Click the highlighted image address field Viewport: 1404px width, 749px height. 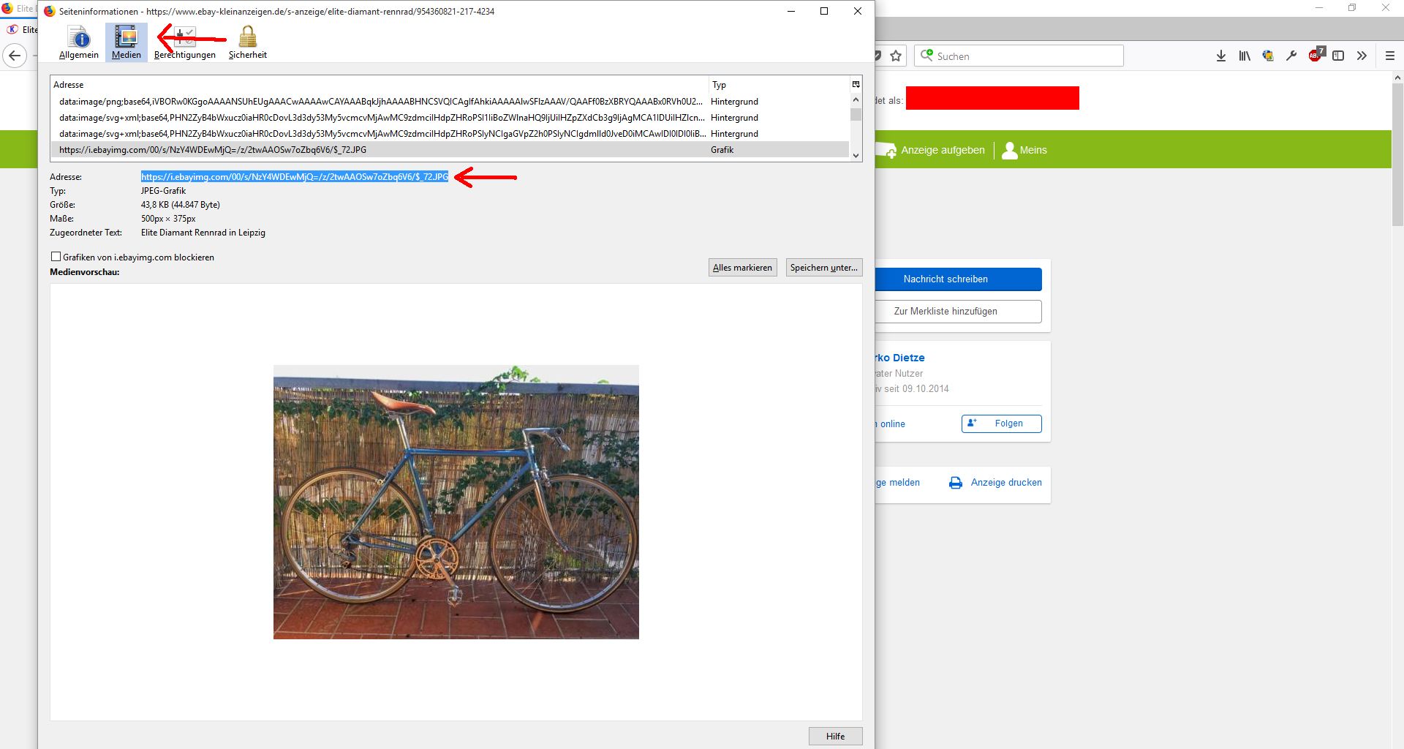click(295, 177)
